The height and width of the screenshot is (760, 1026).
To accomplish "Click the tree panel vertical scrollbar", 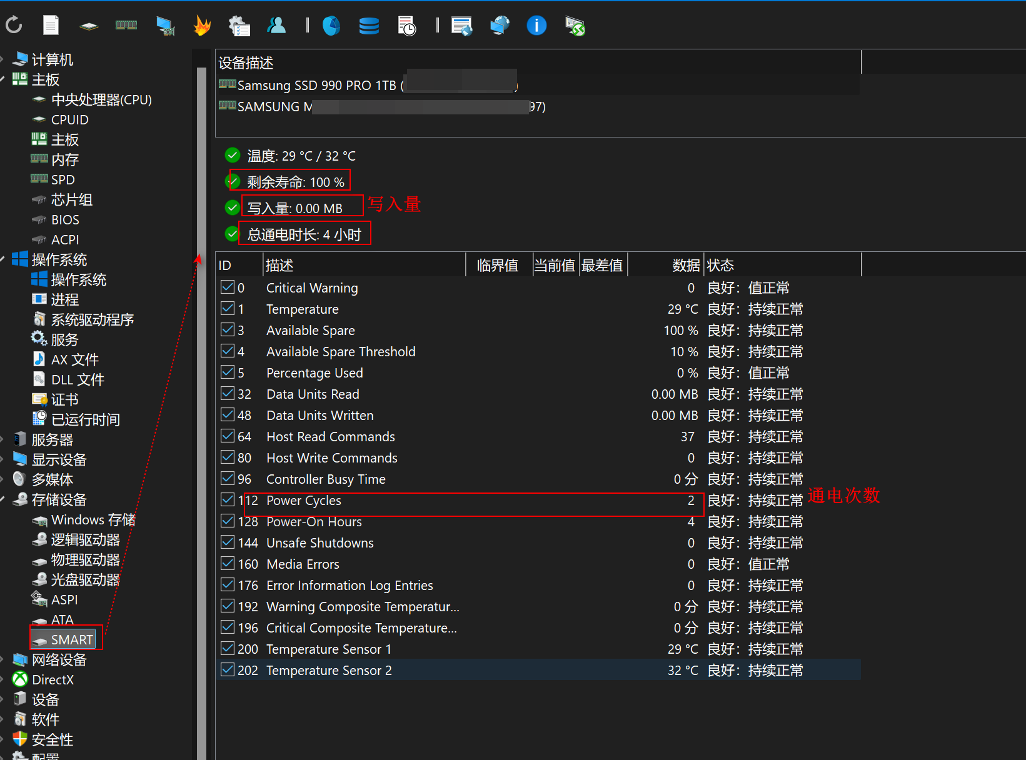I will (201, 412).
